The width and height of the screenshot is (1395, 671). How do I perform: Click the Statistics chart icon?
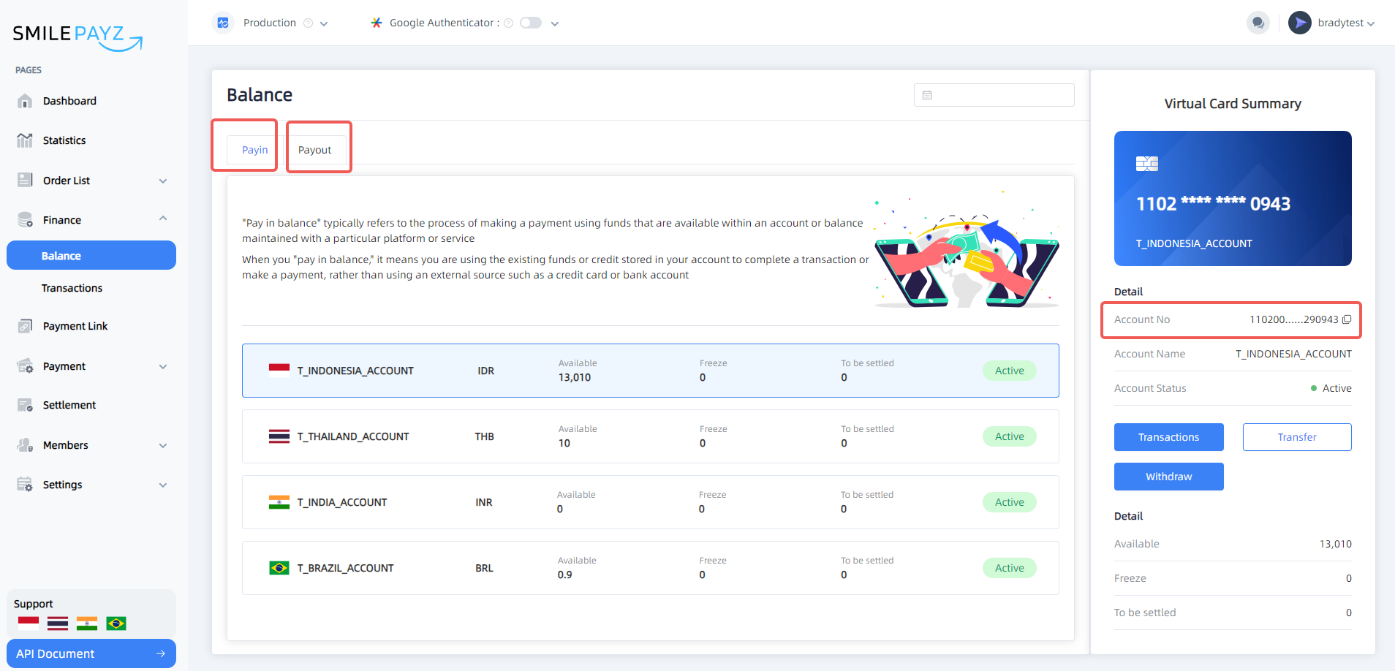point(25,140)
